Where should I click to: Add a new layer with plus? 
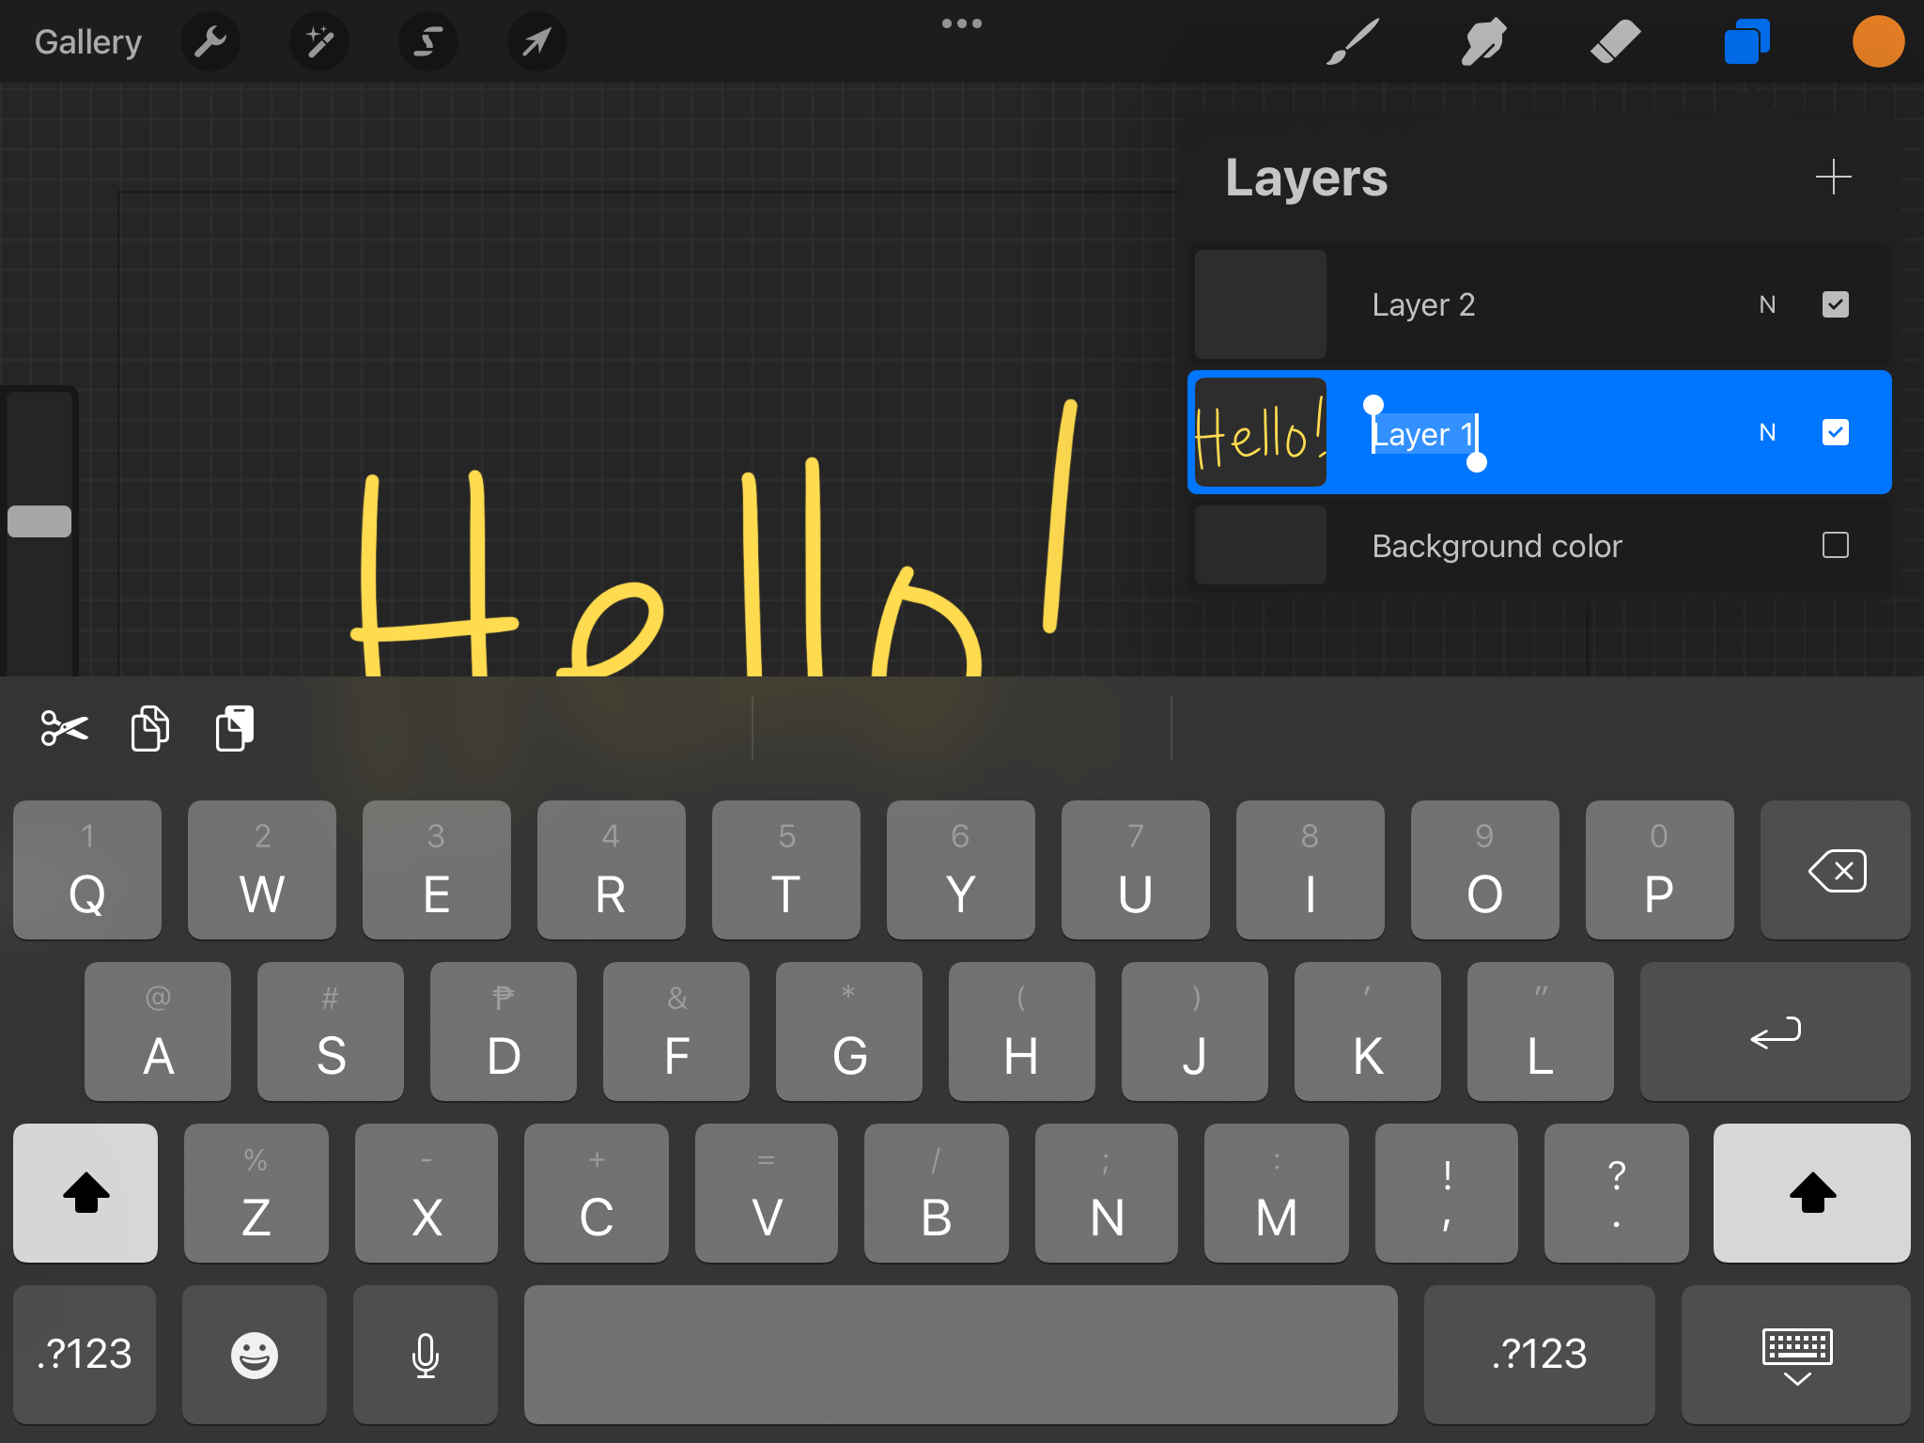coord(1833,177)
